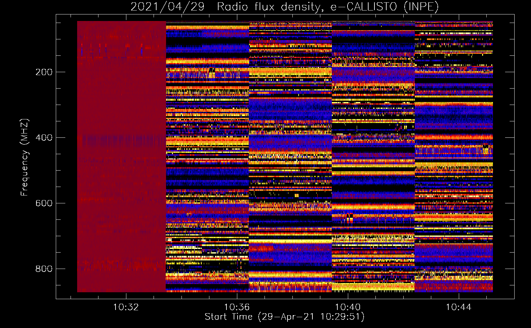Click the 10:32 time tick label
This screenshot has height=328, width=531.
pyautogui.click(x=126, y=307)
